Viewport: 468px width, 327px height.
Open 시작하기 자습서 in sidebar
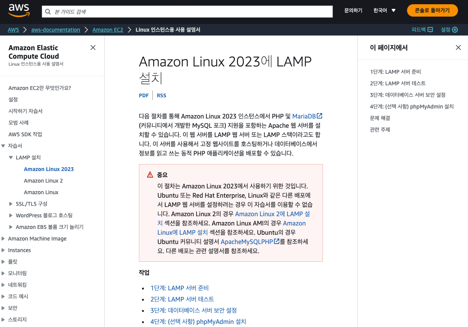click(x=25, y=111)
